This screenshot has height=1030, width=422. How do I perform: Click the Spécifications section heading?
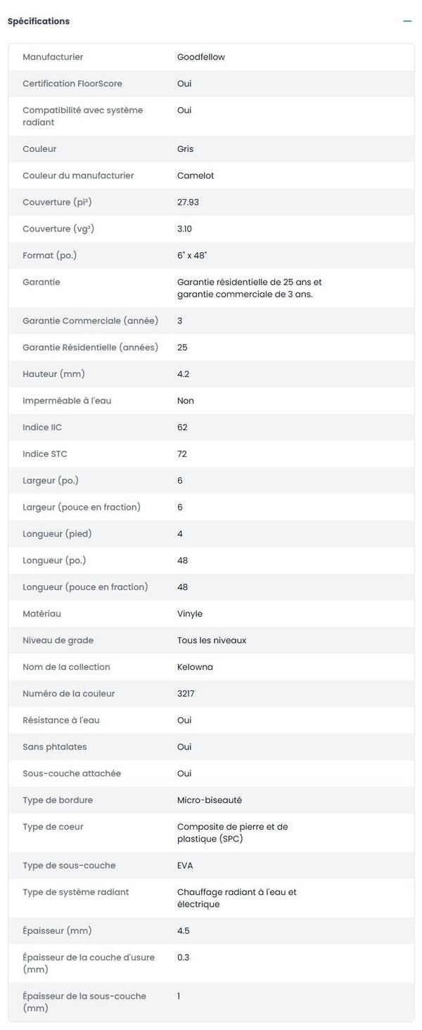[x=39, y=21]
